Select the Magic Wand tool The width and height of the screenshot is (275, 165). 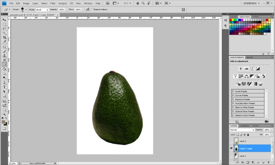pos(4,33)
